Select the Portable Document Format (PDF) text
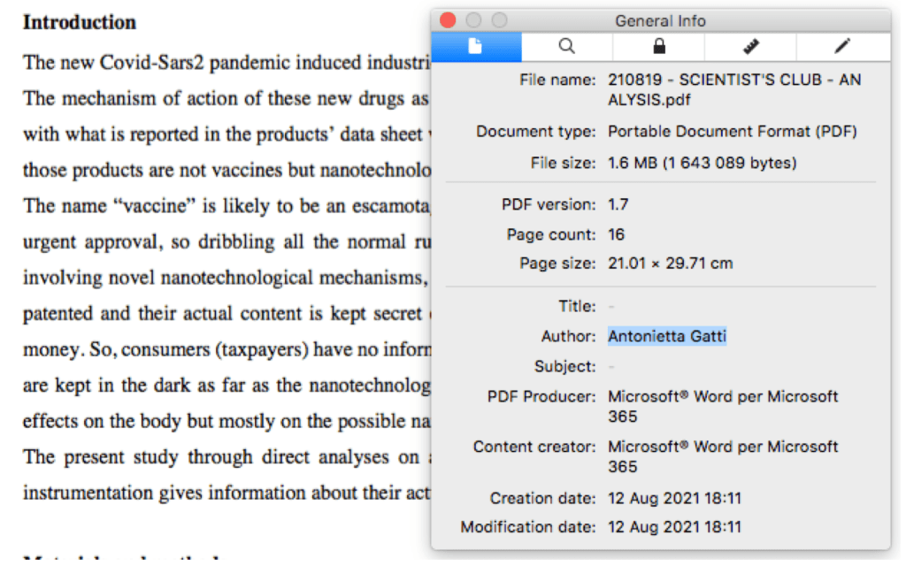This screenshot has width=906, height=566. (733, 132)
